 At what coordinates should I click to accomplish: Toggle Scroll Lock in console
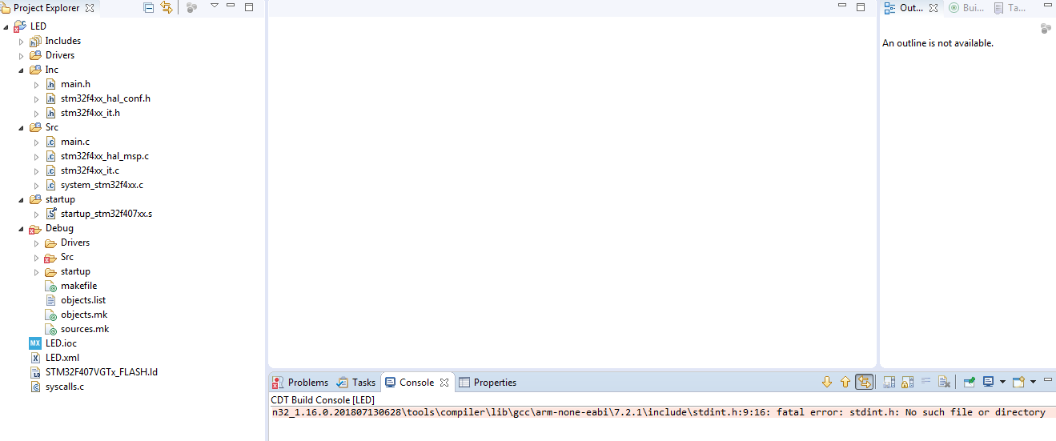[906, 383]
